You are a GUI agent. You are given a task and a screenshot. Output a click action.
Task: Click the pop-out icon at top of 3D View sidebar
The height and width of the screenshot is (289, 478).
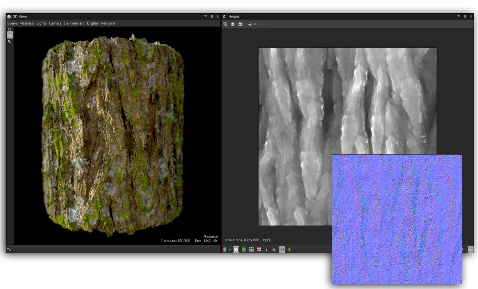point(10,29)
